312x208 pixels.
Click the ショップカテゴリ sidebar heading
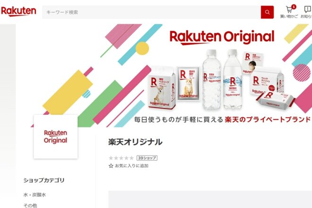[44, 180]
